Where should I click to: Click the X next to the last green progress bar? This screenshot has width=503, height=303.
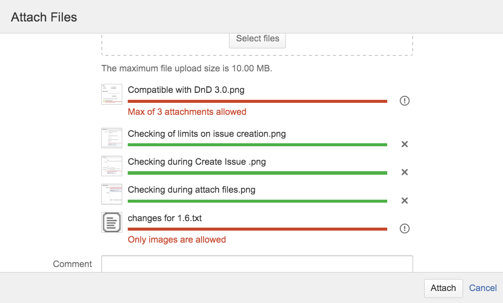(404, 201)
